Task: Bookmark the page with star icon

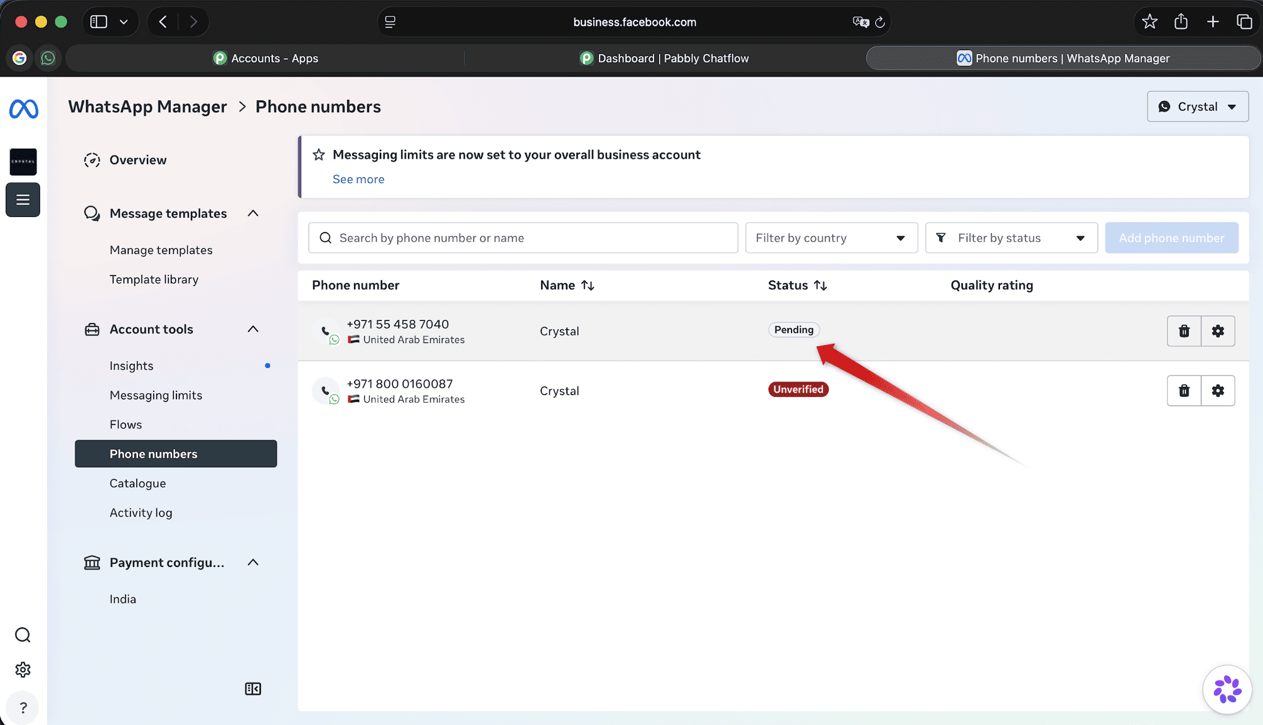Action: click(x=1149, y=22)
